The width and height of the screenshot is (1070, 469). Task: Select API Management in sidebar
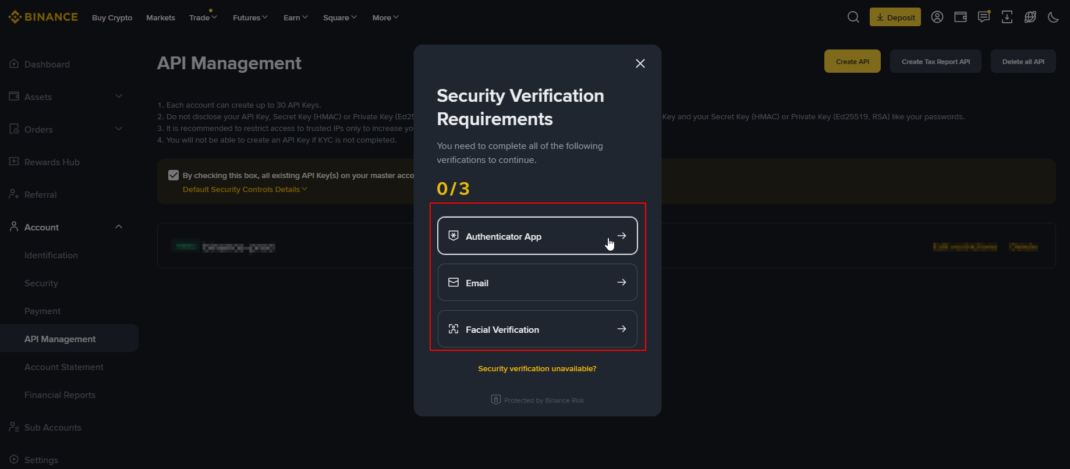tap(69, 338)
